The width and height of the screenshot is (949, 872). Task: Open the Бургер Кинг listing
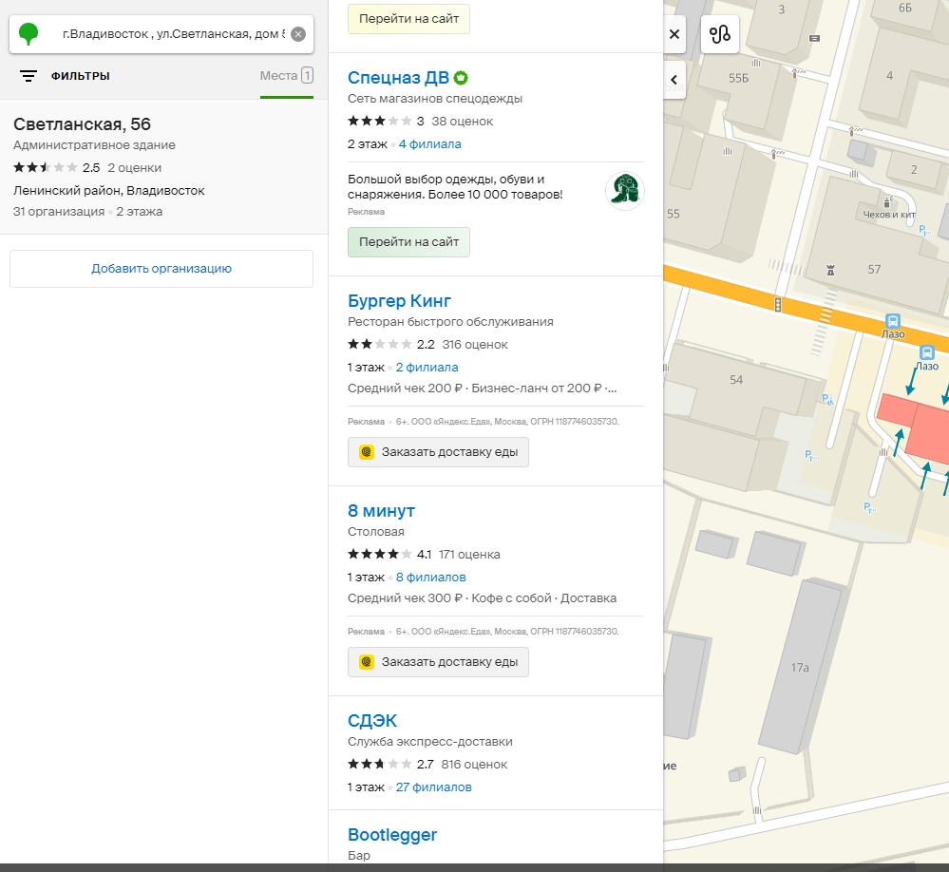[x=399, y=301]
